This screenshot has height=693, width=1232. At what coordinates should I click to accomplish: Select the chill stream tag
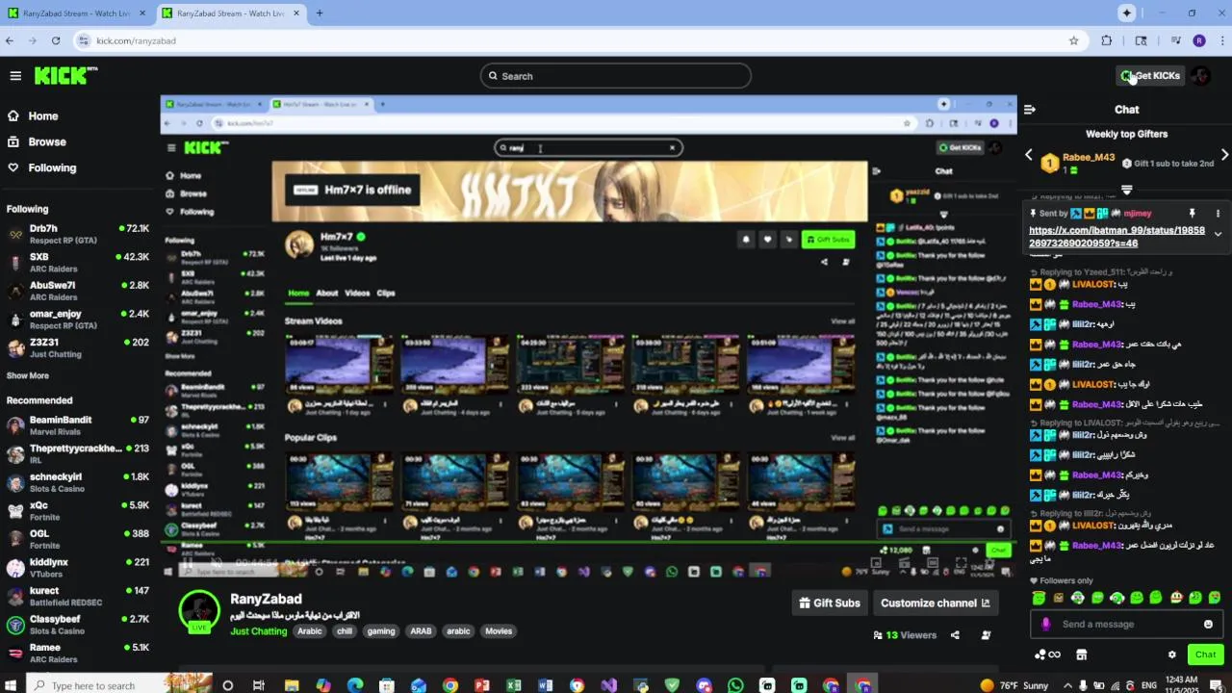click(345, 631)
